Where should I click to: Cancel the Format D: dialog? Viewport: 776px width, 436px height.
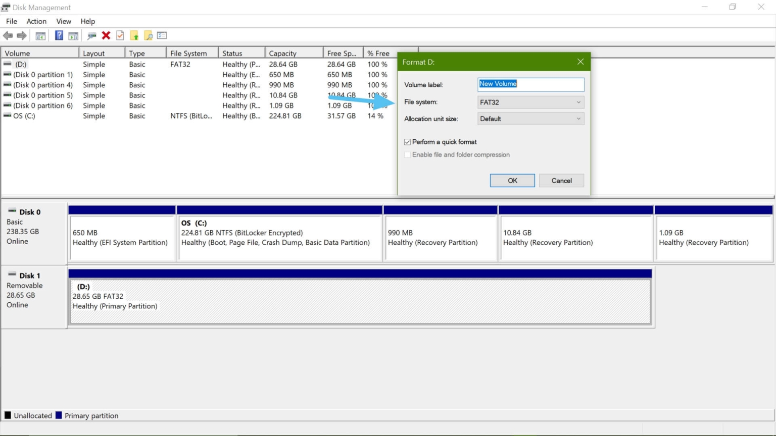point(561,180)
